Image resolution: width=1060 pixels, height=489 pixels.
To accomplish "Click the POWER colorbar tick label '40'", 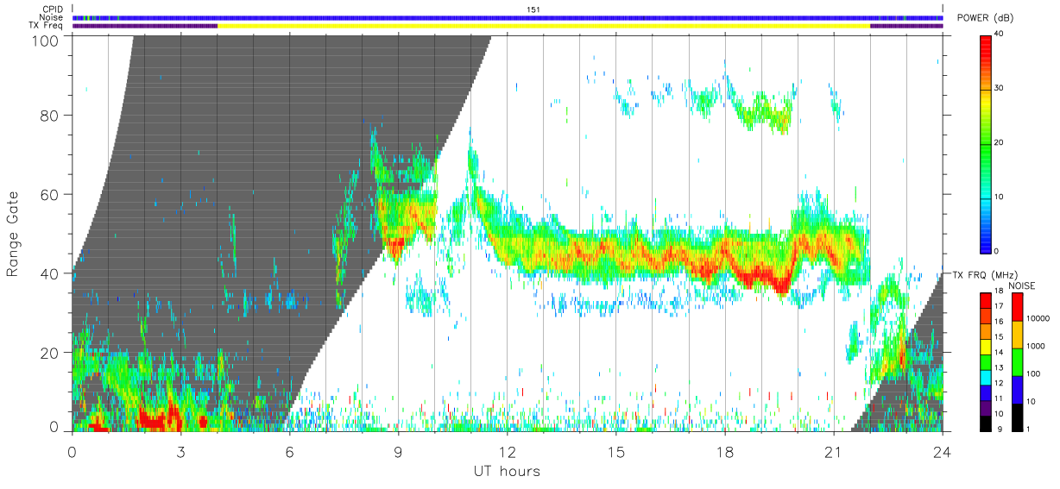I will tap(1000, 34).
